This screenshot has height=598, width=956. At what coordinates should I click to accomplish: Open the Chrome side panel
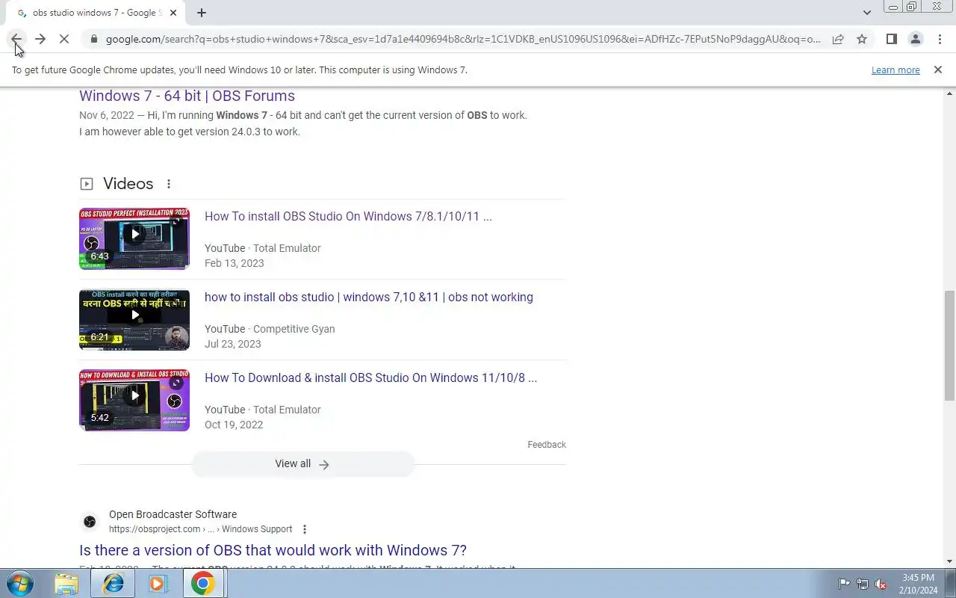pos(891,39)
